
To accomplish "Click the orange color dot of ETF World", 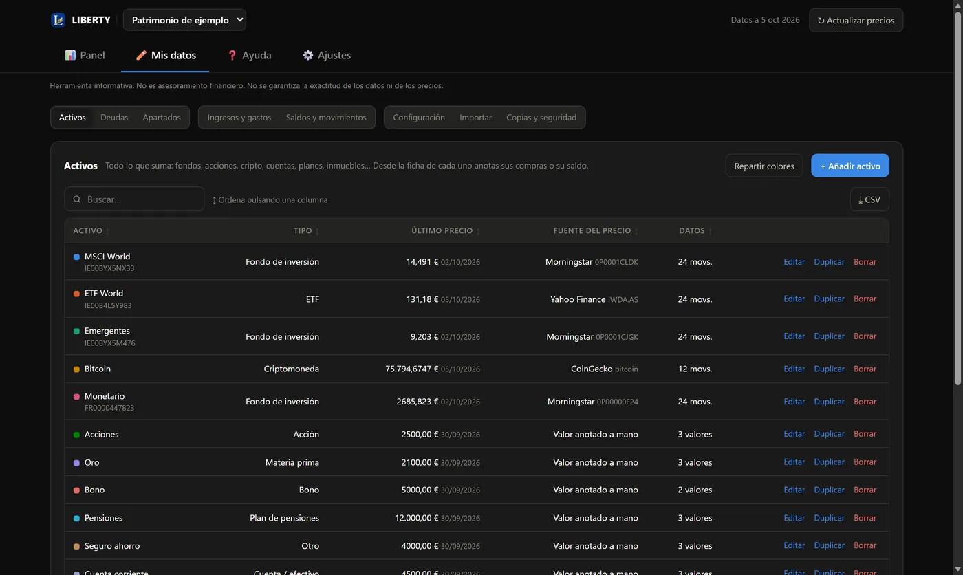I will click(76, 294).
